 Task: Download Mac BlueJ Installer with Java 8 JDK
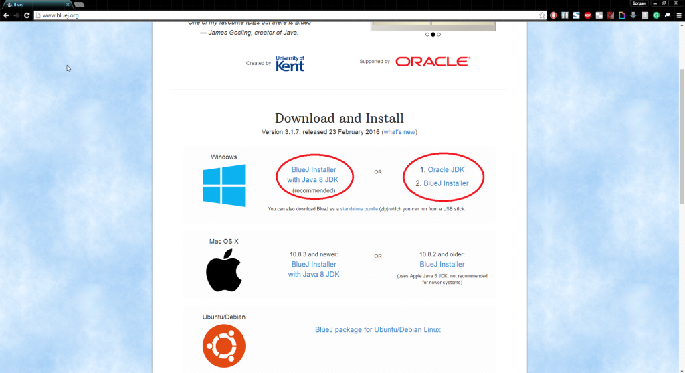tap(313, 269)
